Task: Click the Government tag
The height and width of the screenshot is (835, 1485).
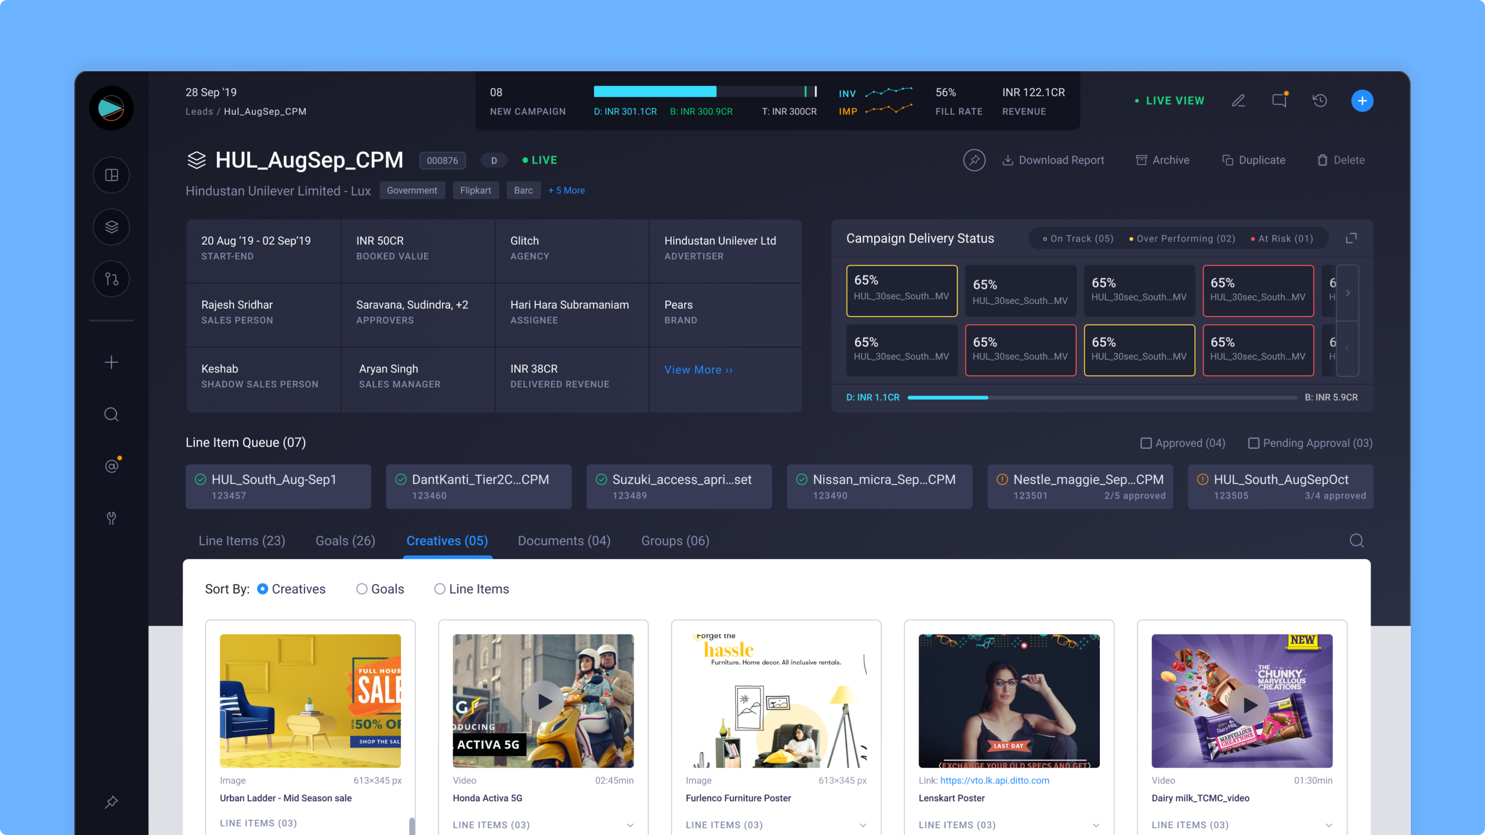Action: click(x=412, y=190)
